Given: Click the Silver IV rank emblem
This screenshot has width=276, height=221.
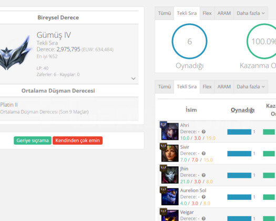Looking at the screenshot, I should click(x=15, y=53).
